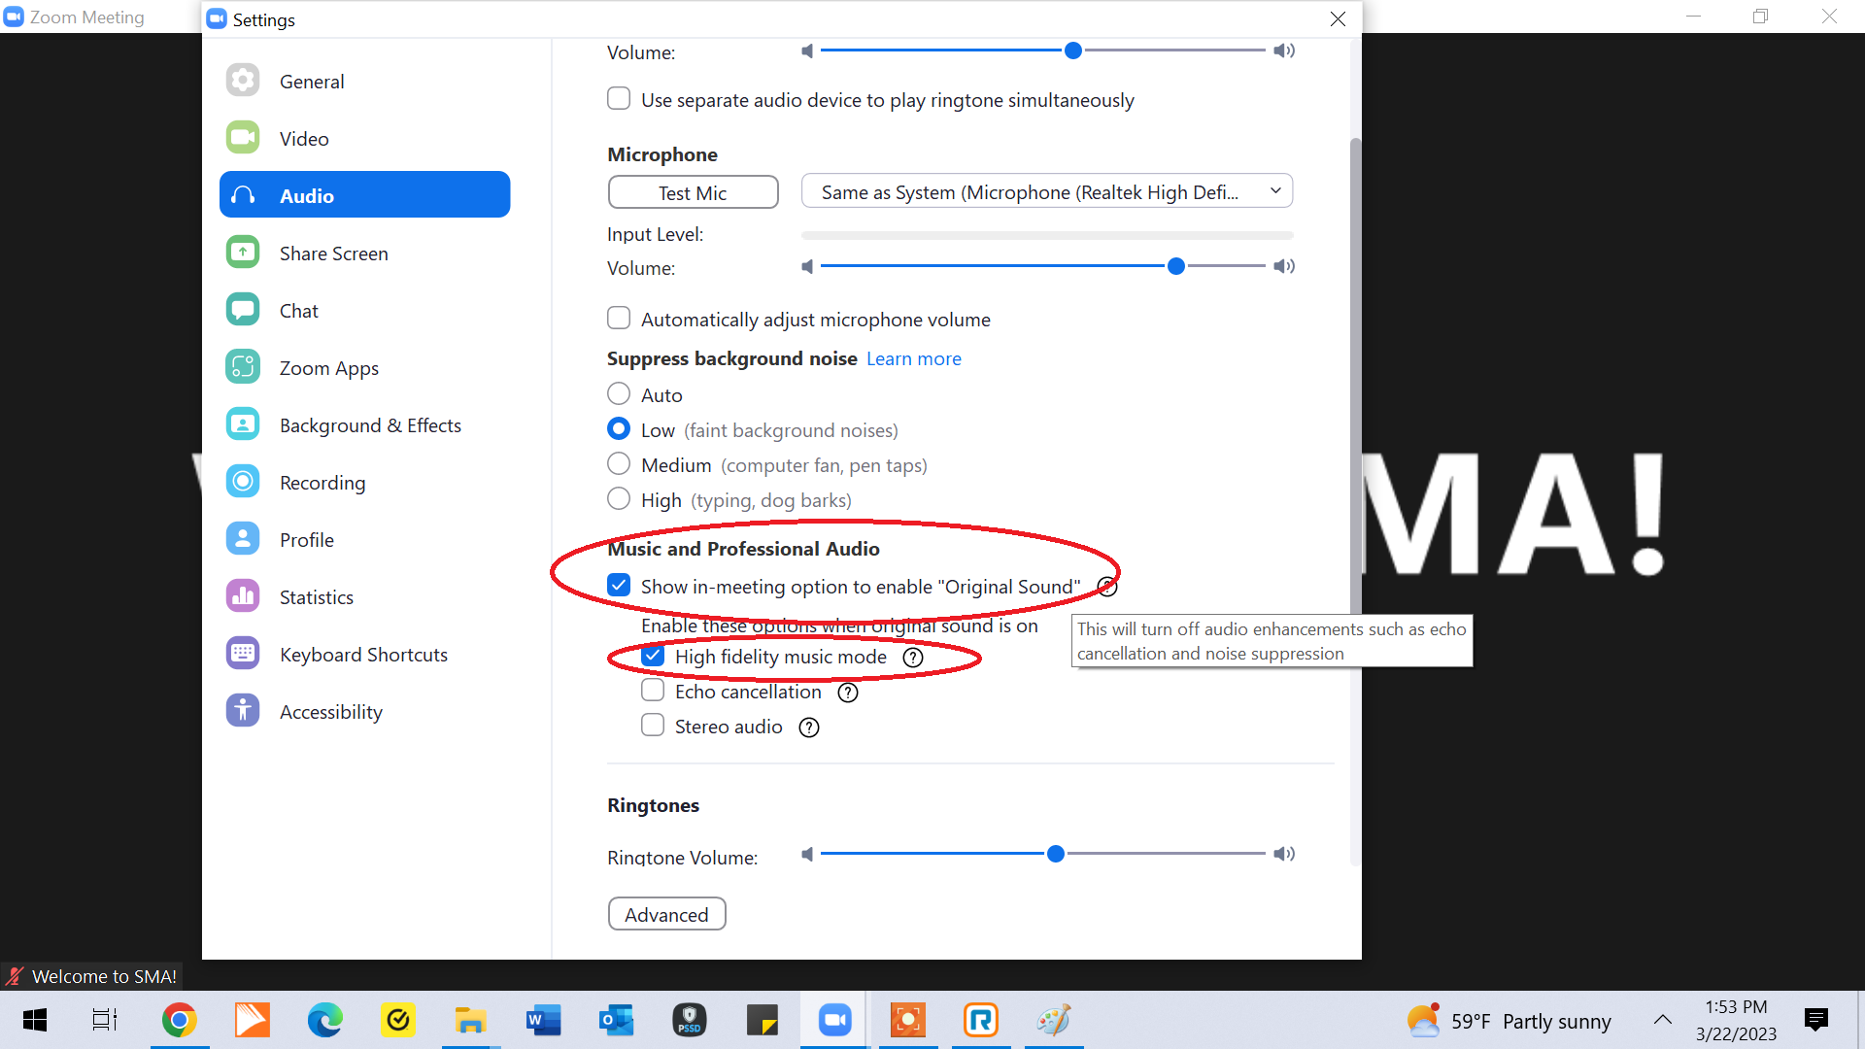Screen dimensions: 1865x1049
Task: Open the General settings tab
Action: tap(365, 81)
